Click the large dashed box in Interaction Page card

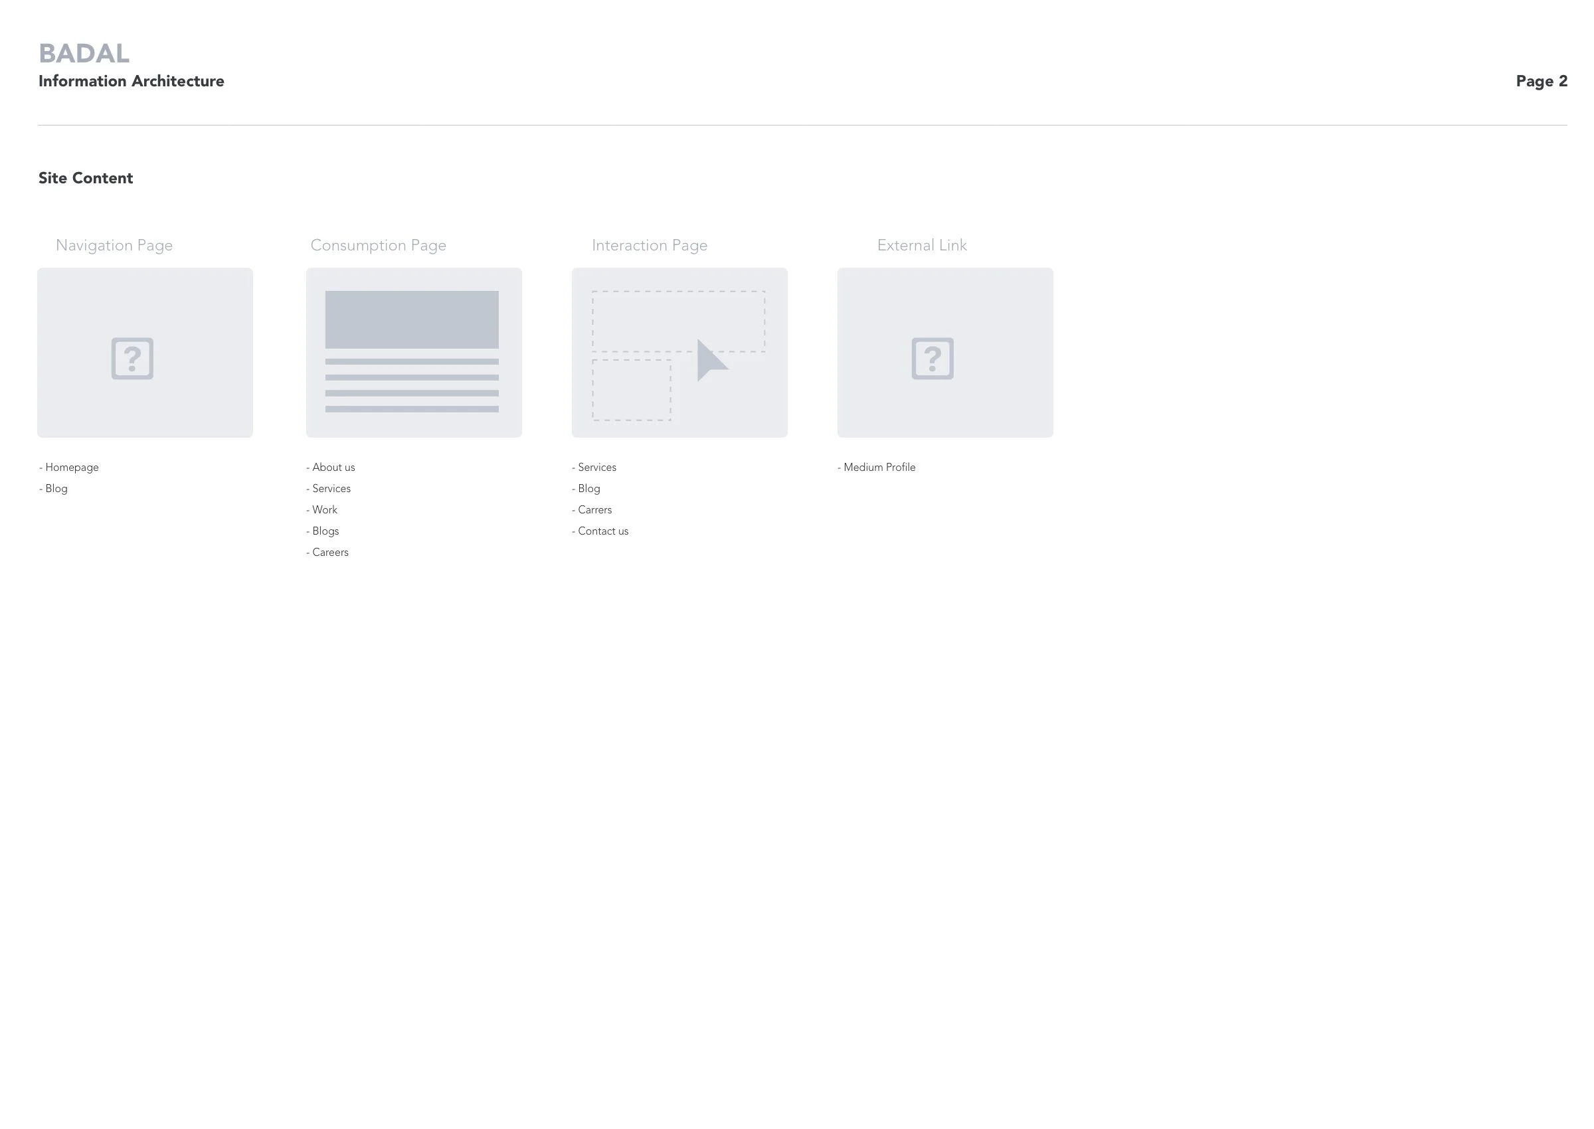[679, 321]
